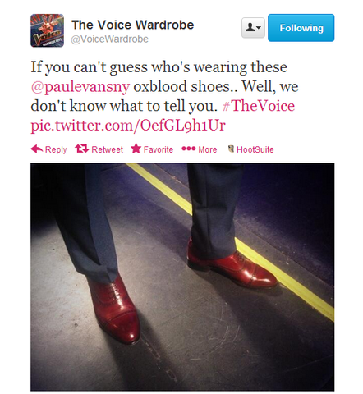Open the @paulevansny mention link
This screenshot has height=394, width=363.
80,87
